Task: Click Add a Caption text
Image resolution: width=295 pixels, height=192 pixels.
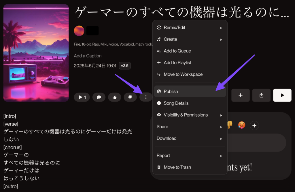Action: pos(88,56)
